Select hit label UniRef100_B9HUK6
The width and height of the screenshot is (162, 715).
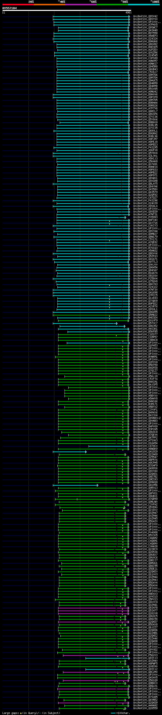[145, 41]
